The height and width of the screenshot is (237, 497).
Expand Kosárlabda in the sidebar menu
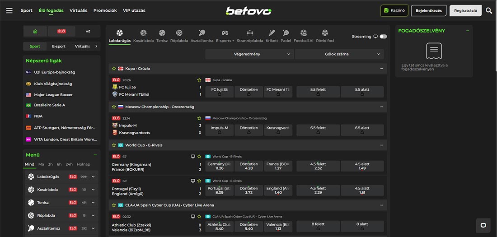point(93,190)
